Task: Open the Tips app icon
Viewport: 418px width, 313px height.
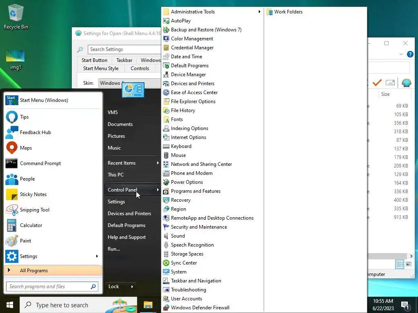Action: coord(12,117)
